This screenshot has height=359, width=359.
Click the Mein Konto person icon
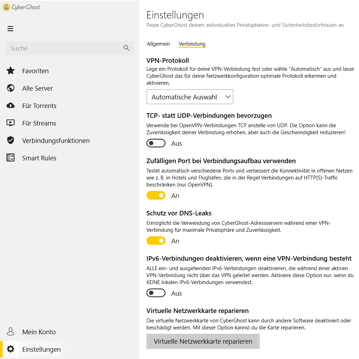point(10,331)
